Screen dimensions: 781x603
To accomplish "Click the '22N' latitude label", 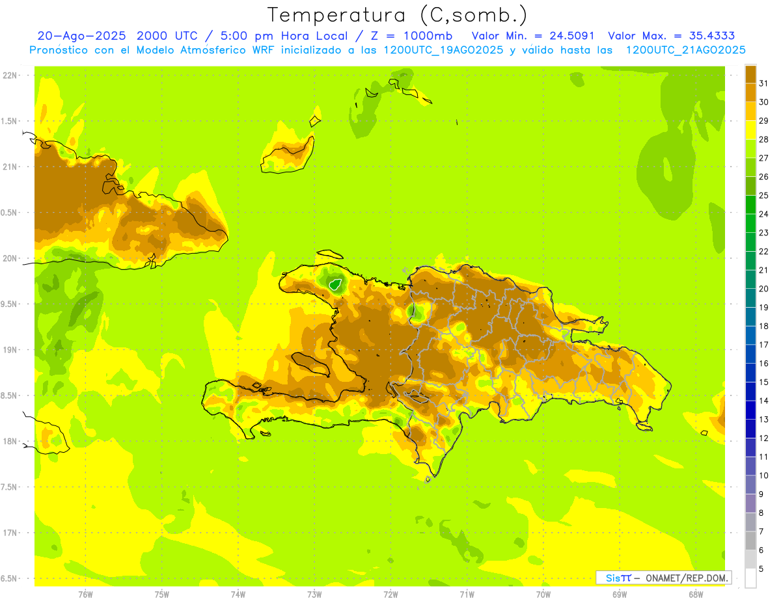I will [9, 75].
